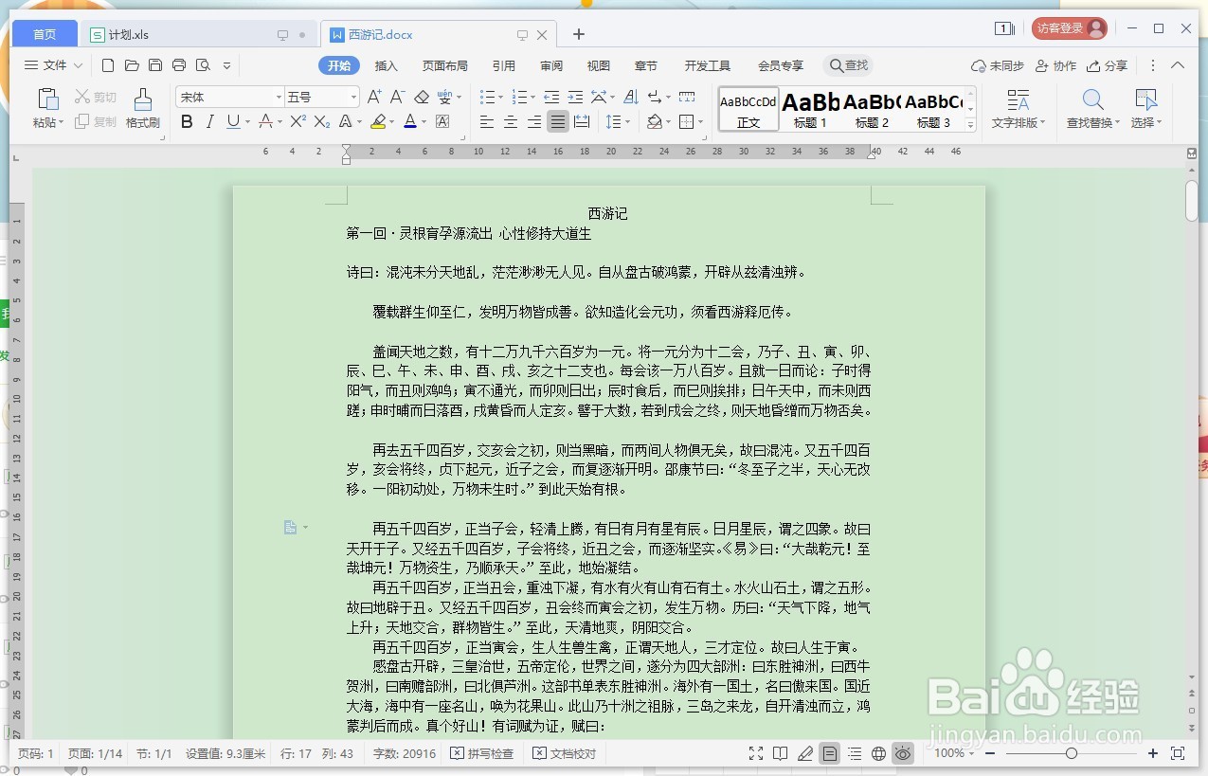Switch to web layout globe icon
The height and width of the screenshot is (776, 1208).
tap(878, 753)
